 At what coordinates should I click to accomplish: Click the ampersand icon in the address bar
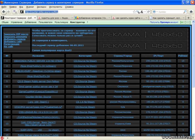click(142, 12)
